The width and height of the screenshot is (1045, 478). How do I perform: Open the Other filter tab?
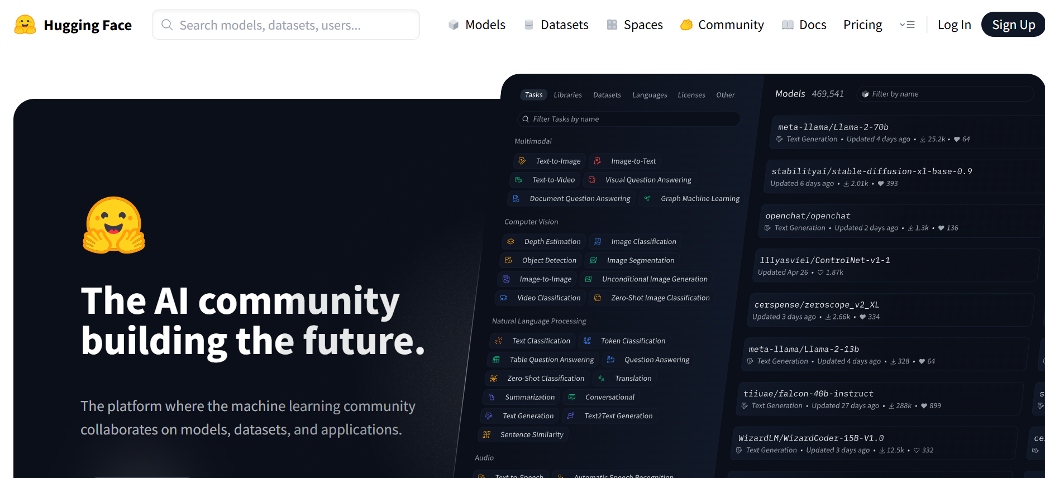coord(726,95)
